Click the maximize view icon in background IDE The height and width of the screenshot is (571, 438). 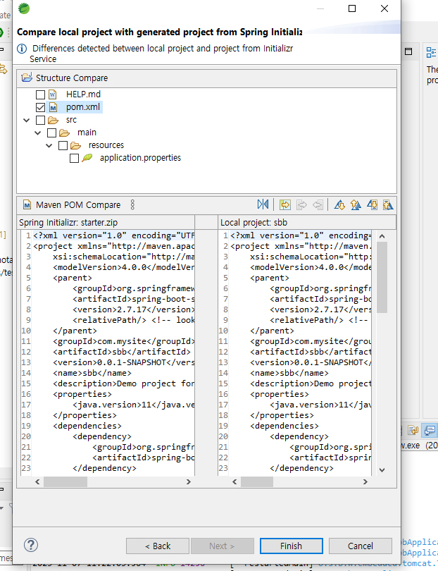[x=408, y=51]
